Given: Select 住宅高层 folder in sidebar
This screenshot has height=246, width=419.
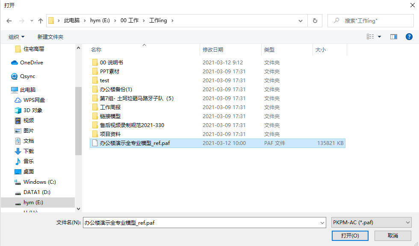Looking at the screenshot, I should click(x=30, y=49).
